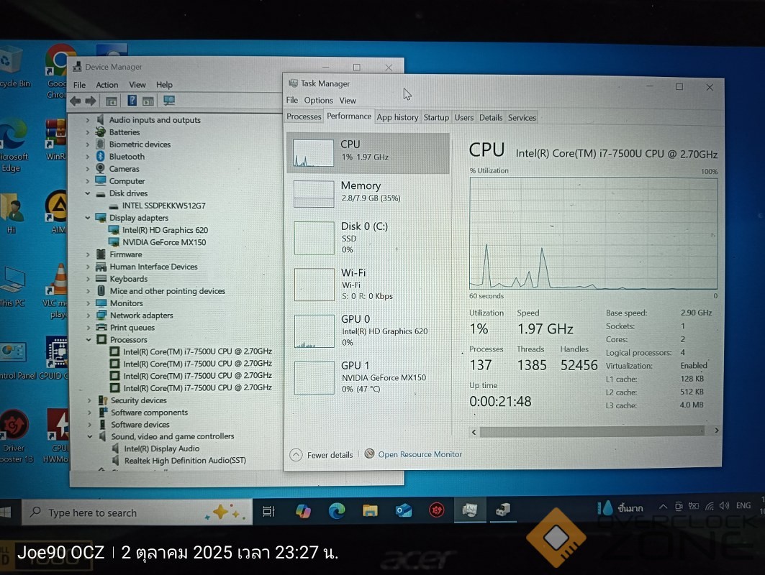This screenshot has height=575, width=765.
Task: Click Task Manager horizontal scrollbar right arrow
Action: click(716, 431)
